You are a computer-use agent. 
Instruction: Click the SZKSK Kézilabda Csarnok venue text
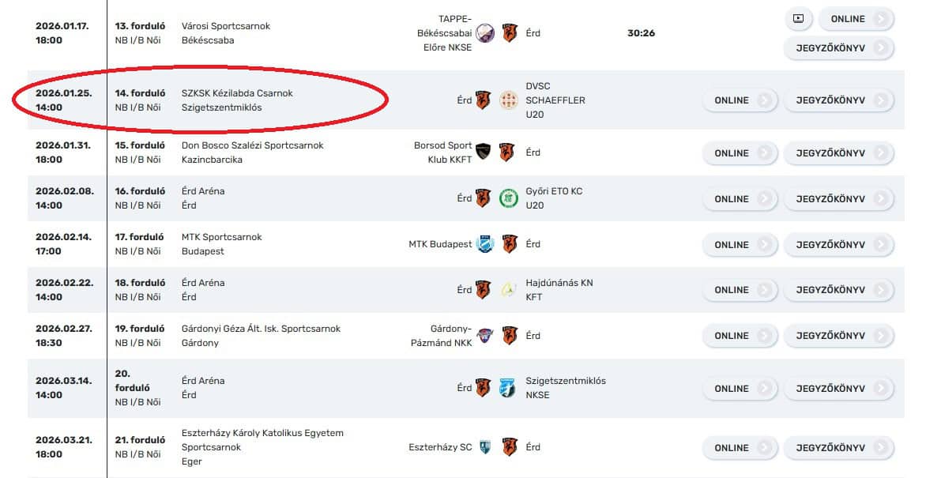[237, 93]
